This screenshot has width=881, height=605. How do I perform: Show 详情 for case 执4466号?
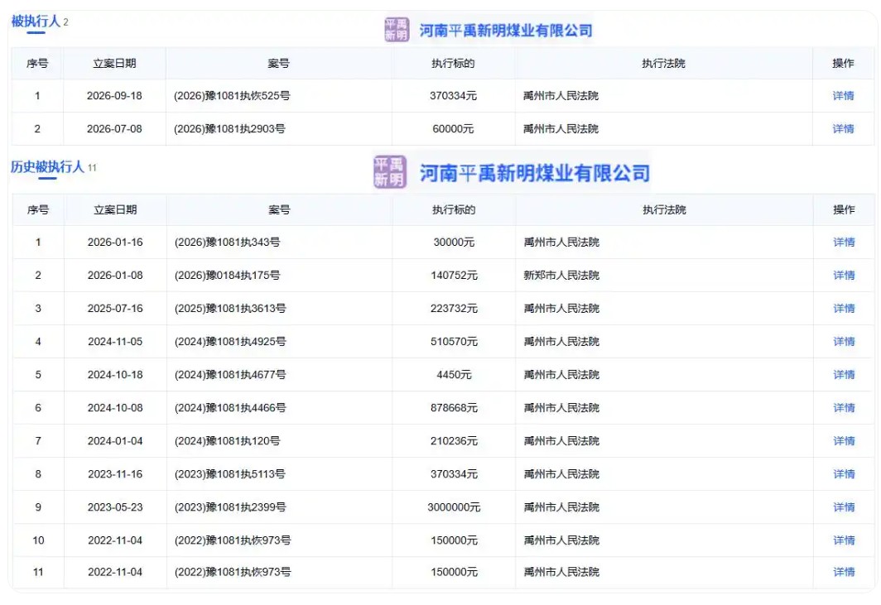coord(844,408)
